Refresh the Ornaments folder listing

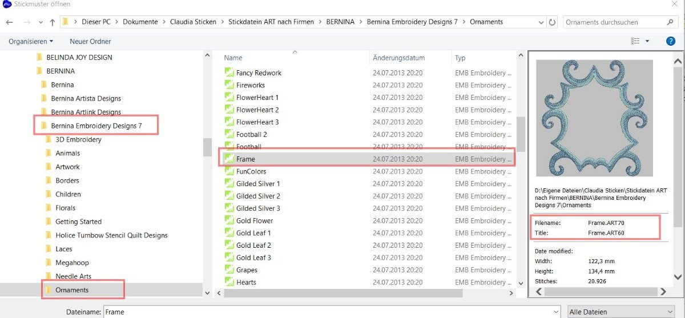tap(552, 22)
